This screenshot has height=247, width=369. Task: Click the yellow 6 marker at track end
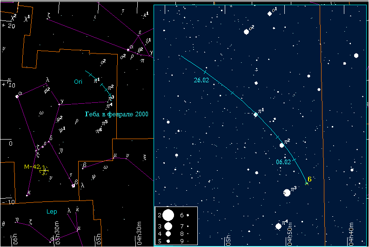309,179
